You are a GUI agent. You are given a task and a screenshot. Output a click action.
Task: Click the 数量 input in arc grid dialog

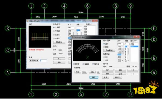127,44
